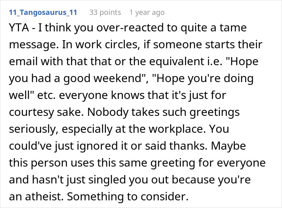Viewport: 282px width, 208px height.
Task: Open the 11_Tangosaurus_11 user profile link
Action: coord(43,12)
